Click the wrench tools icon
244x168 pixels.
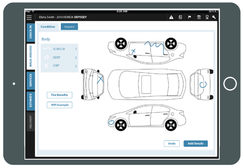(x=214, y=17)
